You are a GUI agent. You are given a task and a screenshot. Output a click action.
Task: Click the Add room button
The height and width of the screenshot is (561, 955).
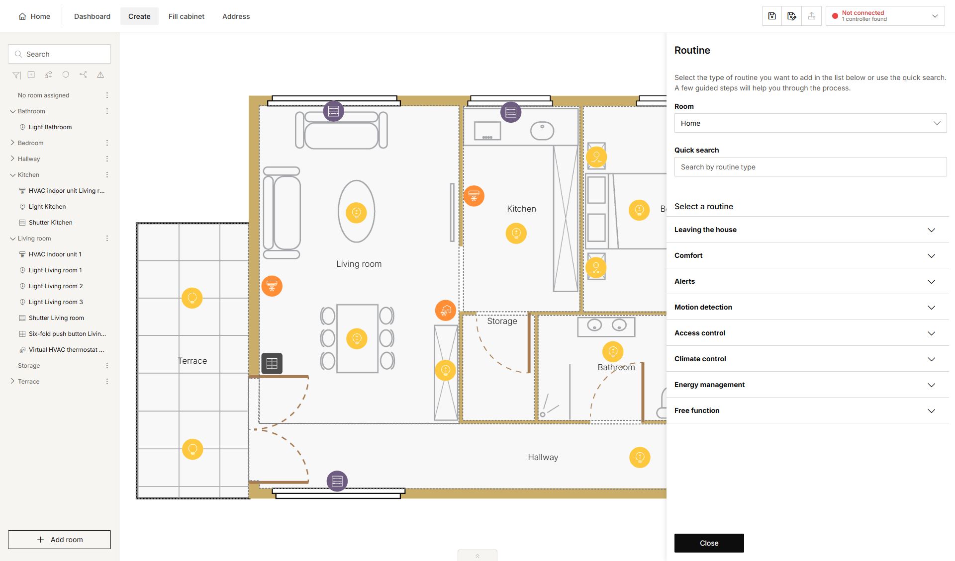point(59,540)
